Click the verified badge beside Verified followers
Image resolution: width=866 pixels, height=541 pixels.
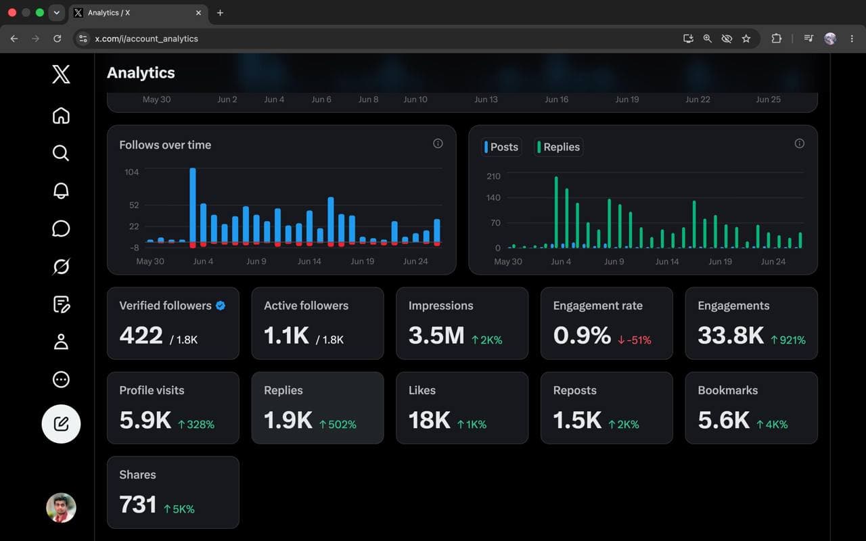click(x=221, y=306)
